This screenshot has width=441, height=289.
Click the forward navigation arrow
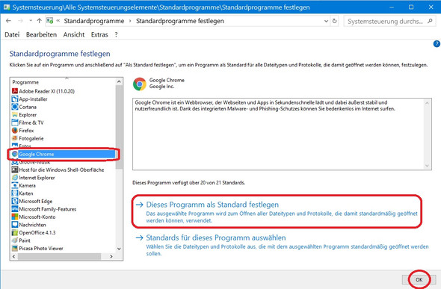coord(20,21)
